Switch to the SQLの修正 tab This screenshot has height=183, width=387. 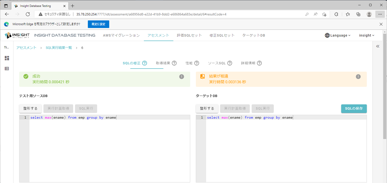coord(131,63)
